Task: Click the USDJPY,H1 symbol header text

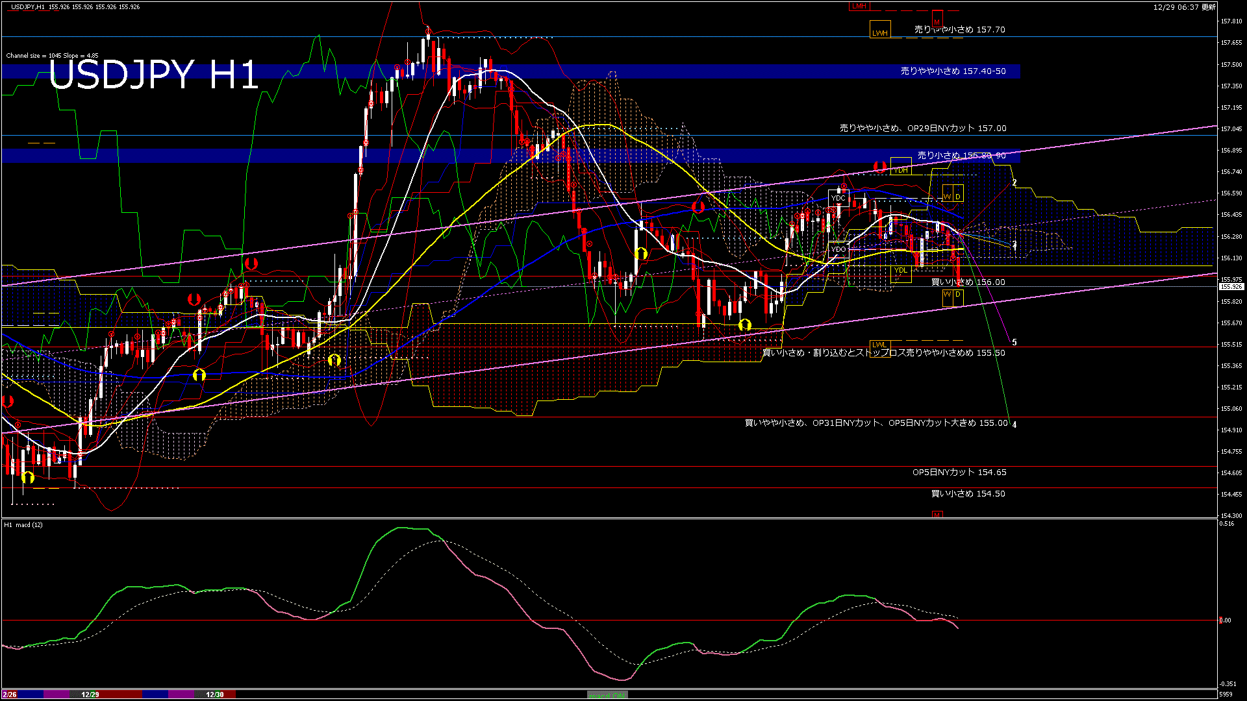Action: coord(29,6)
